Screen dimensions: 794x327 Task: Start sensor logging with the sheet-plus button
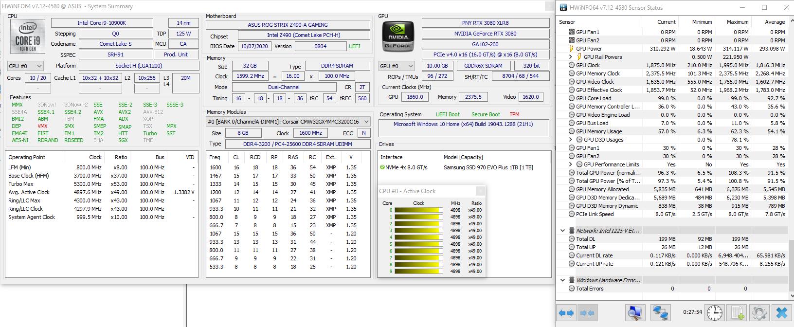point(738,312)
